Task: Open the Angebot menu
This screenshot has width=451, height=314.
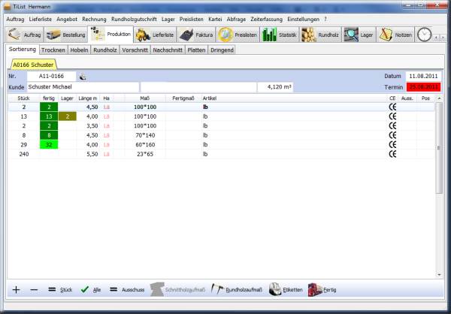Action: click(67, 20)
